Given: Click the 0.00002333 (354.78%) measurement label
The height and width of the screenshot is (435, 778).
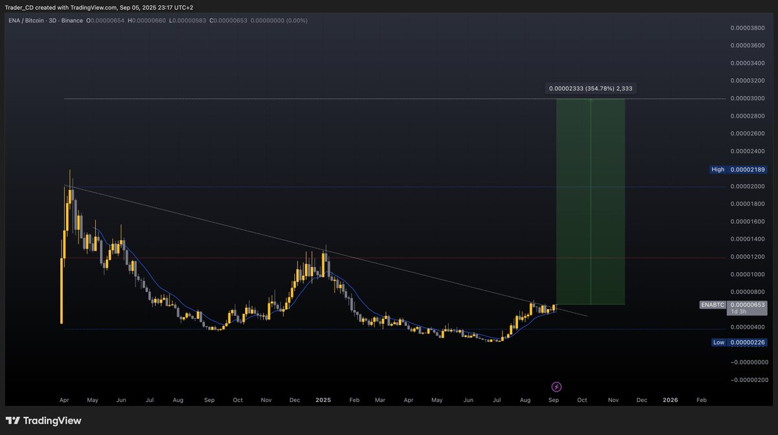Looking at the screenshot, I should [591, 88].
